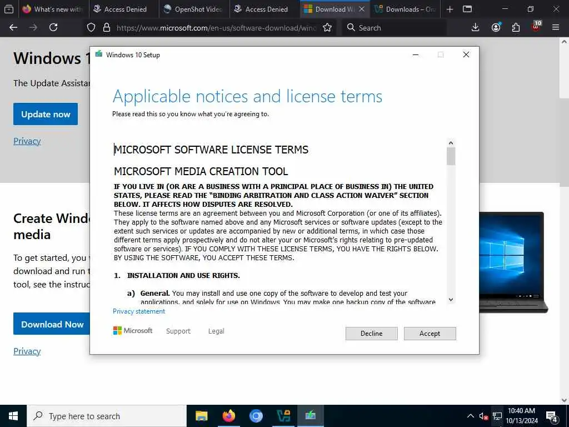Open the notification center icon
569x427 pixels.
[x=552, y=416]
